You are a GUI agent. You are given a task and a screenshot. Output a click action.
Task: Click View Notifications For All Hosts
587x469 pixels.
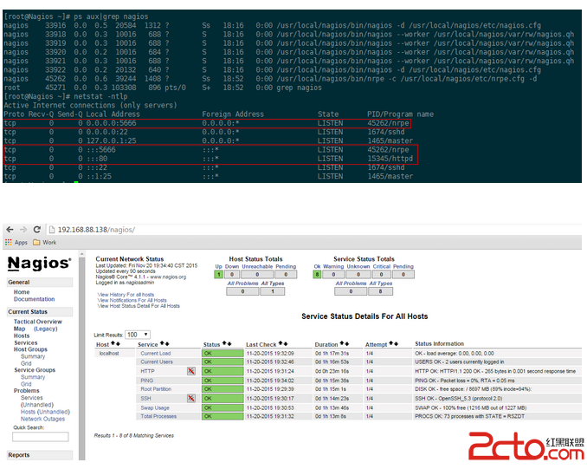132,300
